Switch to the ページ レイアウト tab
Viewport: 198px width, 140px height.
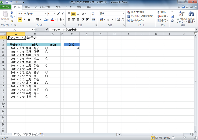[43, 7]
